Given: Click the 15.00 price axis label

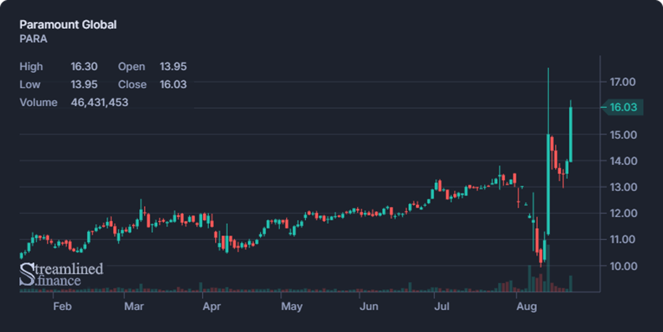Looking at the screenshot, I should (622, 135).
